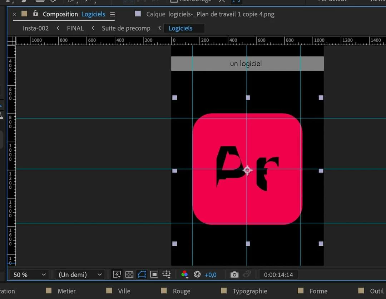Open the Rouge timeline tab
The width and height of the screenshot is (386, 299).
(182, 291)
